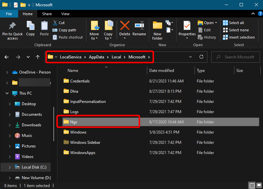Click the Search Microsoft input box

point(239,57)
